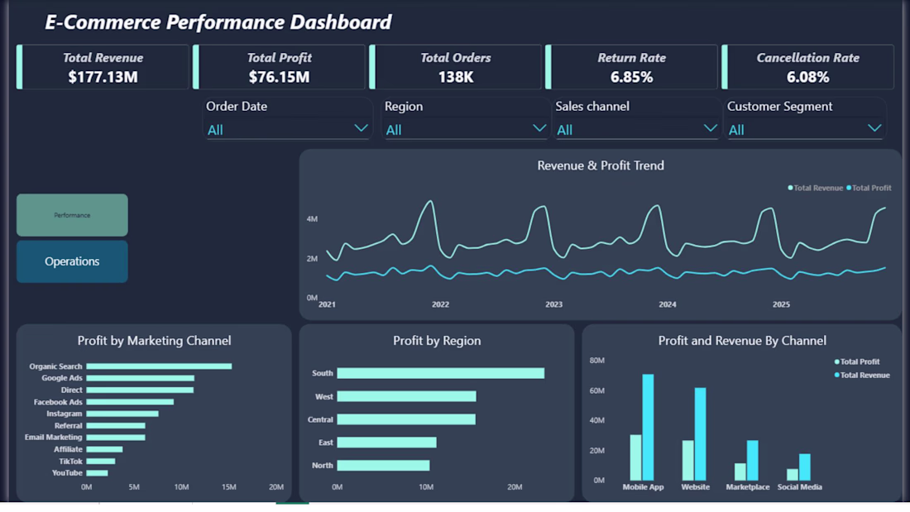Screen dimensions: 910x512
Task: Select the Referral bar
Action: (116, 426)
